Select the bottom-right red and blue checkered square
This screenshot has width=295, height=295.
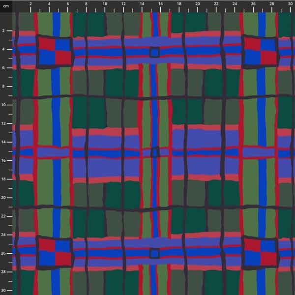coord(260,253)
